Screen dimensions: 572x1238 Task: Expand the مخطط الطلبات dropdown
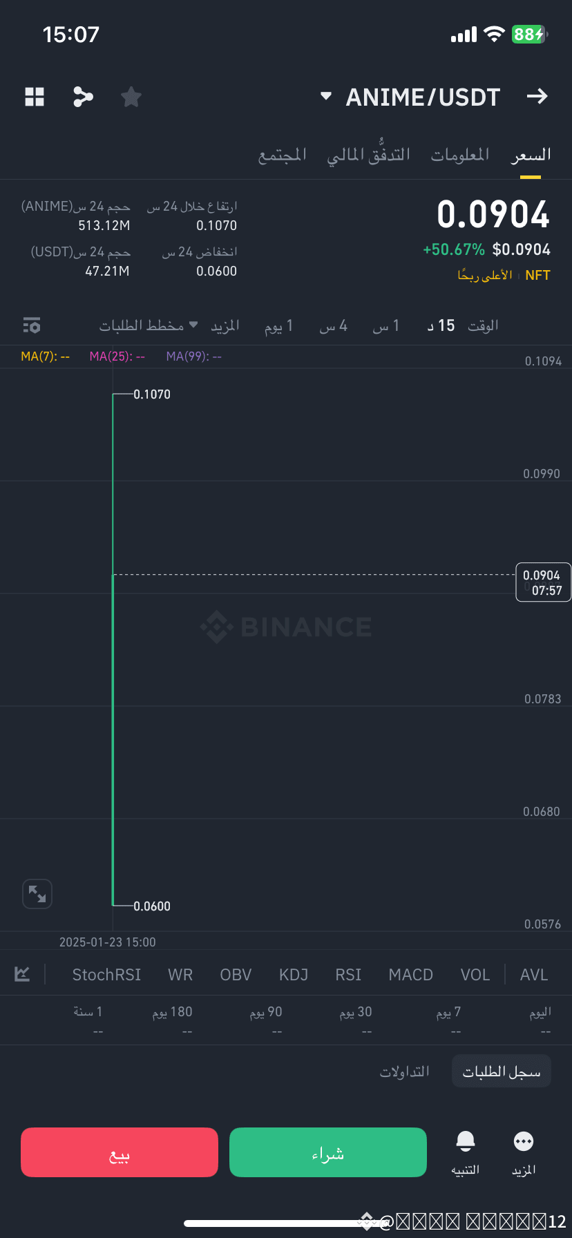[x=149, y=325]
